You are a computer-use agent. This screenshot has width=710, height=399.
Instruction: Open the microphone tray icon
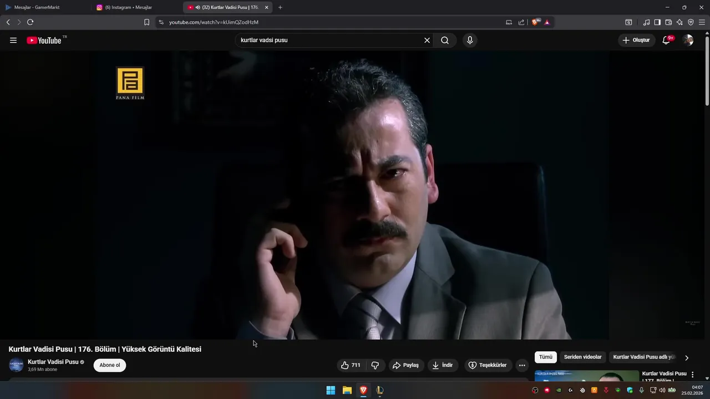pyautogui.click(x=642, y=390)
